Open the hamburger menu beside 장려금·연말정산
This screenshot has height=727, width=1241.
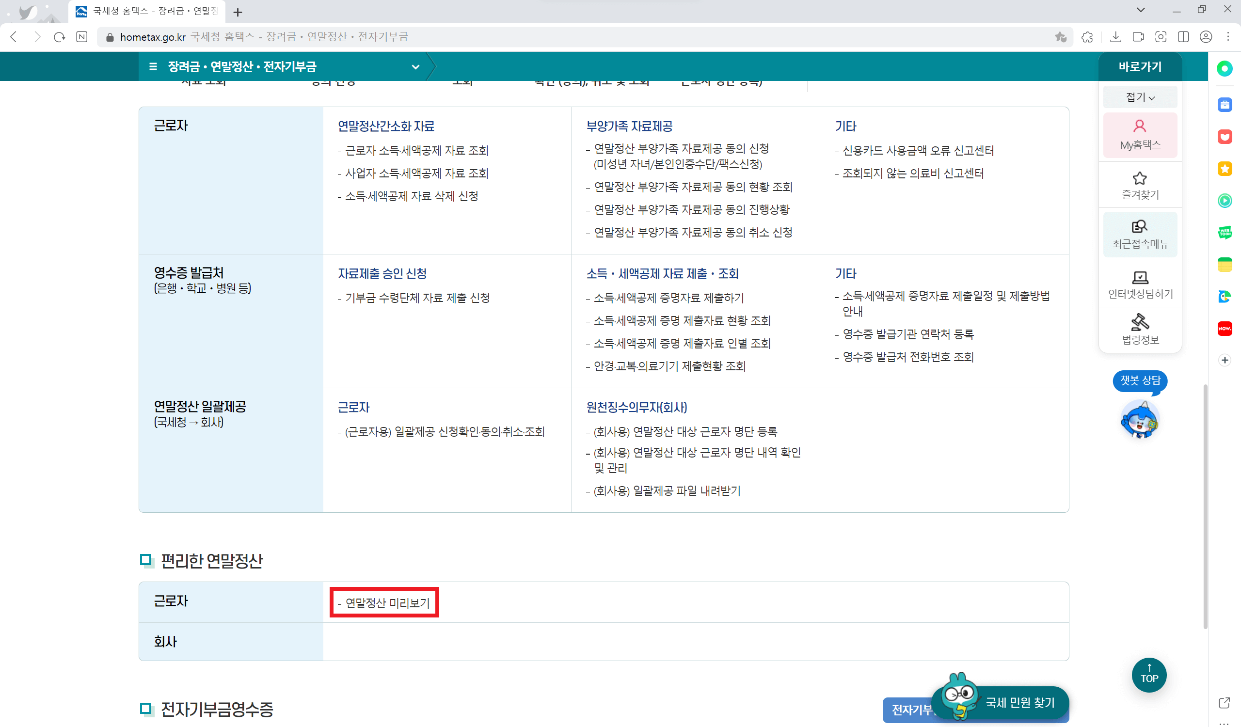tap(153, 66)
